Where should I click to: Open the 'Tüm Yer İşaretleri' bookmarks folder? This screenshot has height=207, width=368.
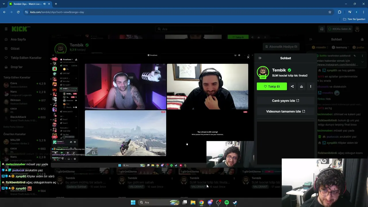[354, 19]
